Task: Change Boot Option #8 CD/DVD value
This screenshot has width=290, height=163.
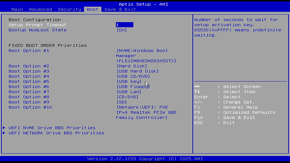Action: [127, 97]
